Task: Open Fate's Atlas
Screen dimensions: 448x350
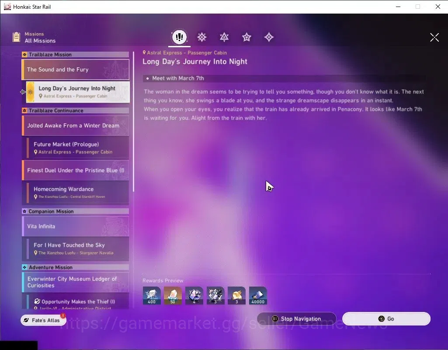Action: [43, 320]
